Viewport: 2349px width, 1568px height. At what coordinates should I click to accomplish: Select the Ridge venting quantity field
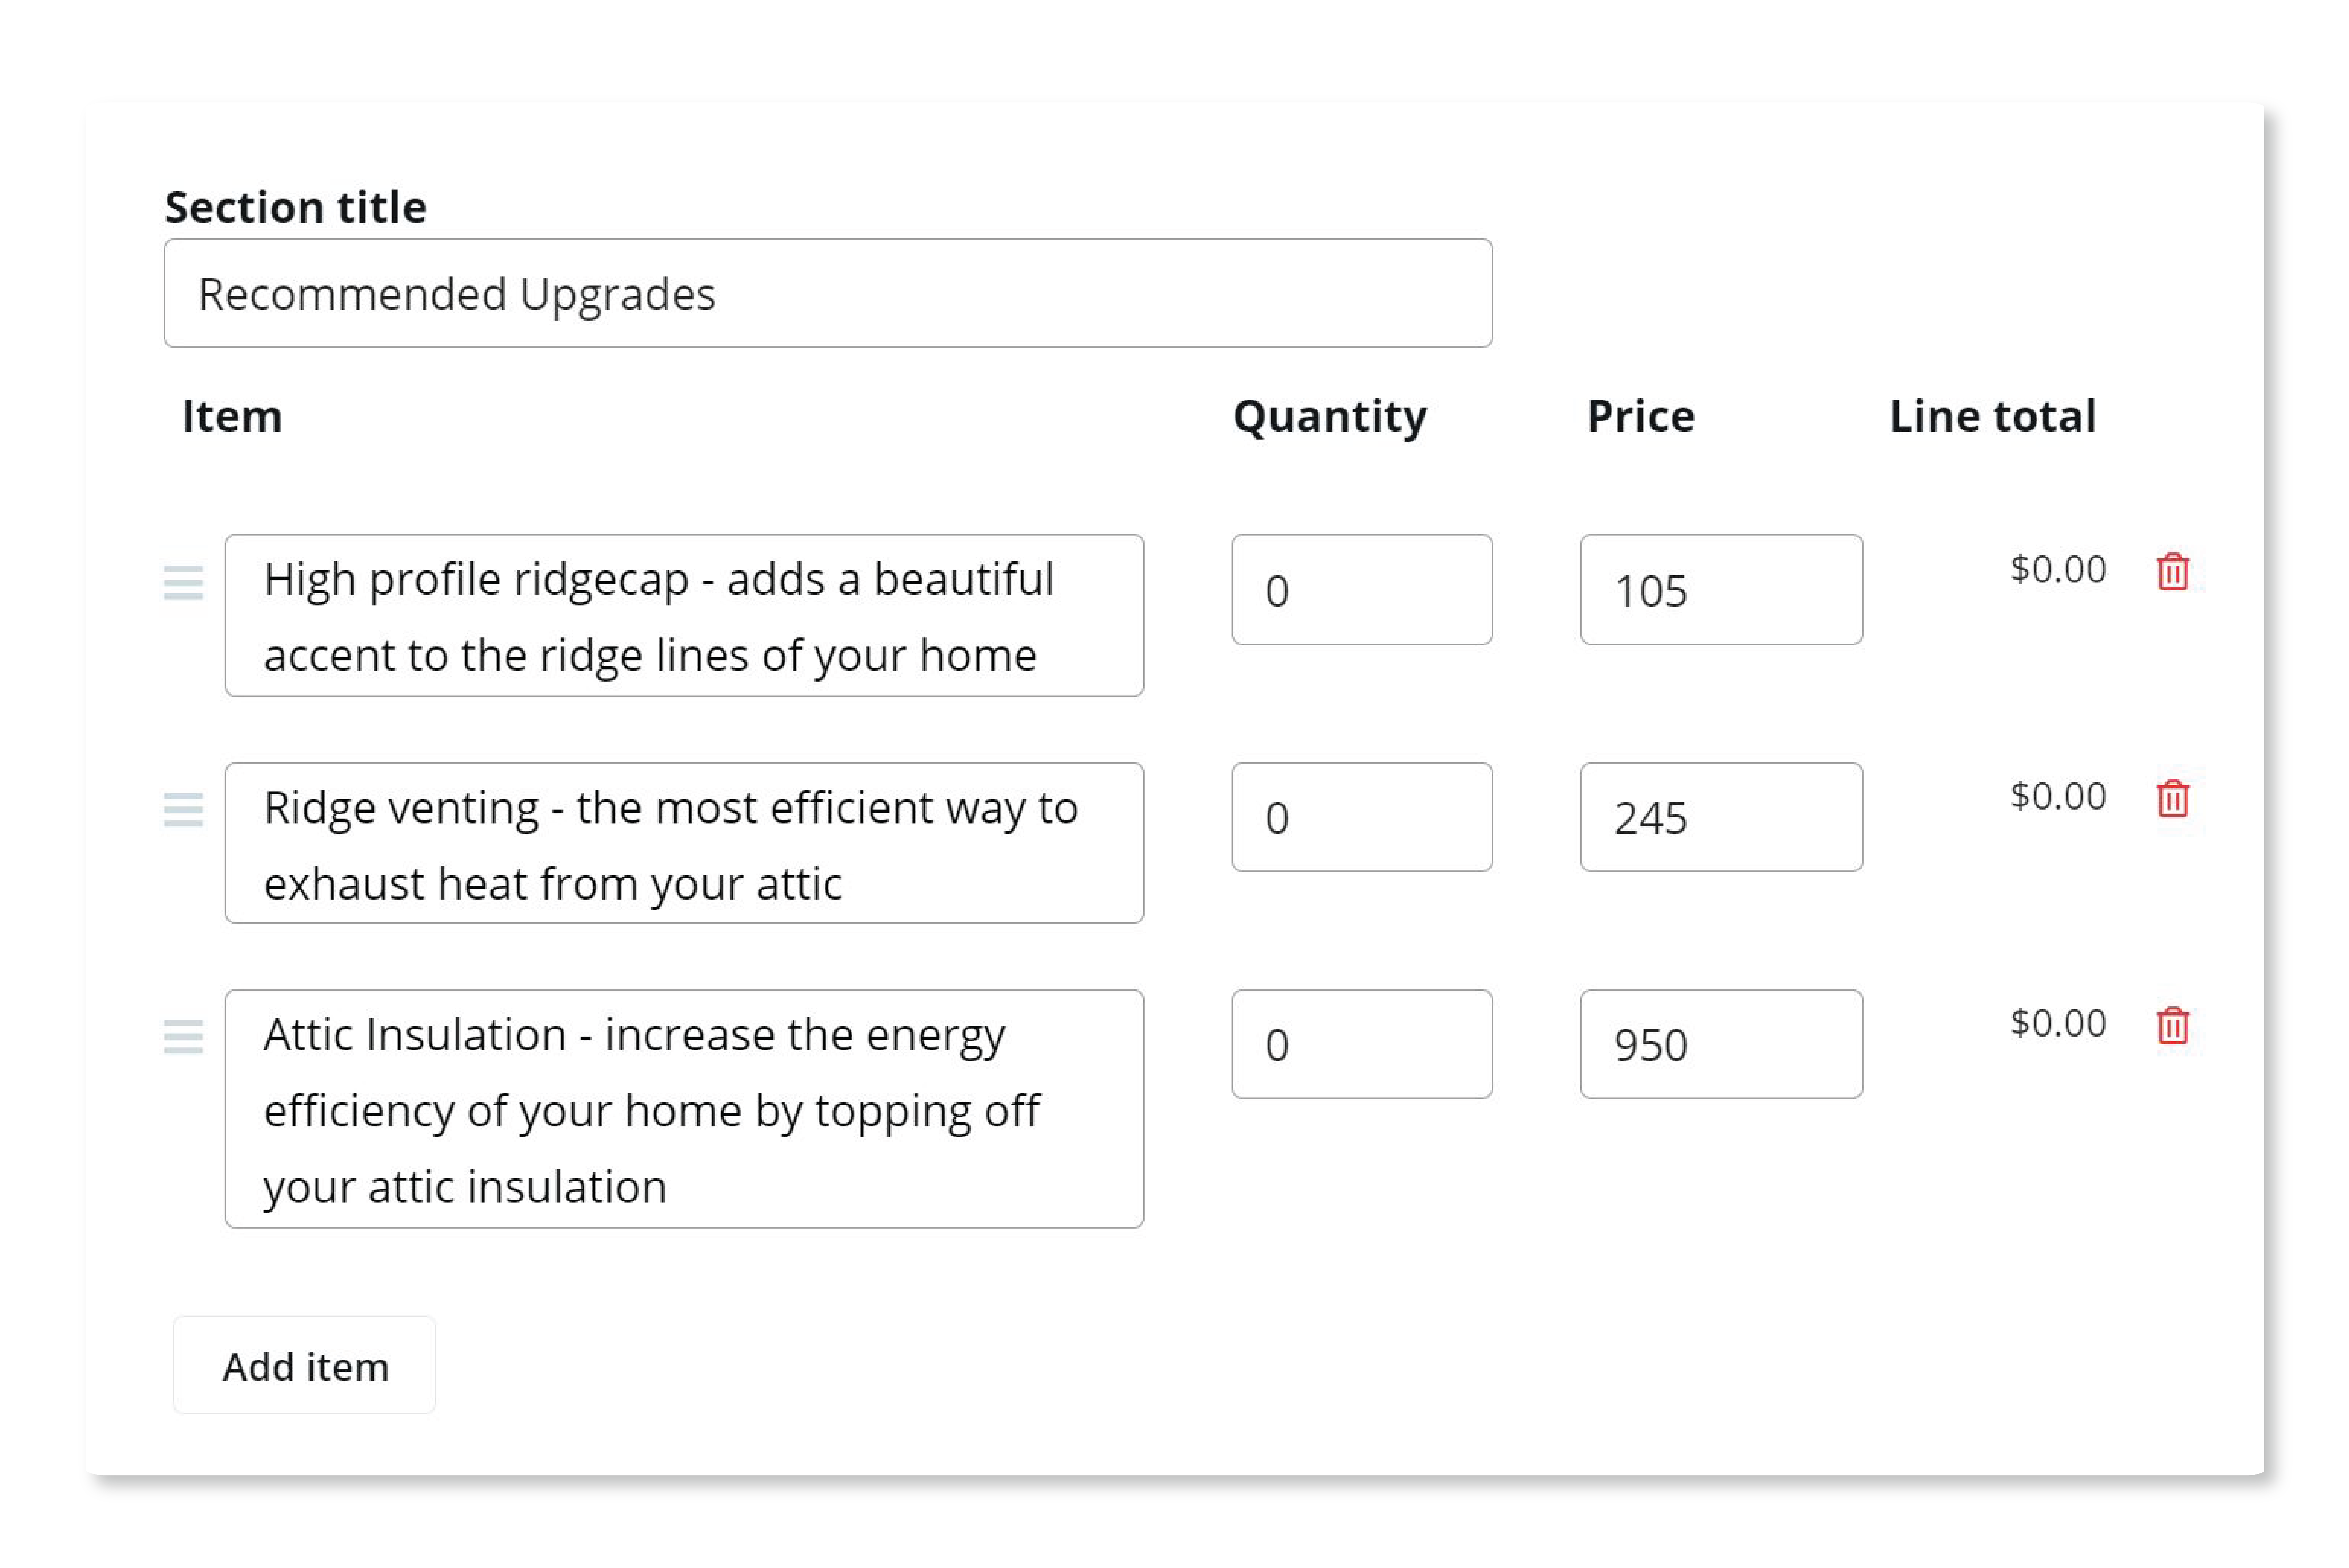1362,817
